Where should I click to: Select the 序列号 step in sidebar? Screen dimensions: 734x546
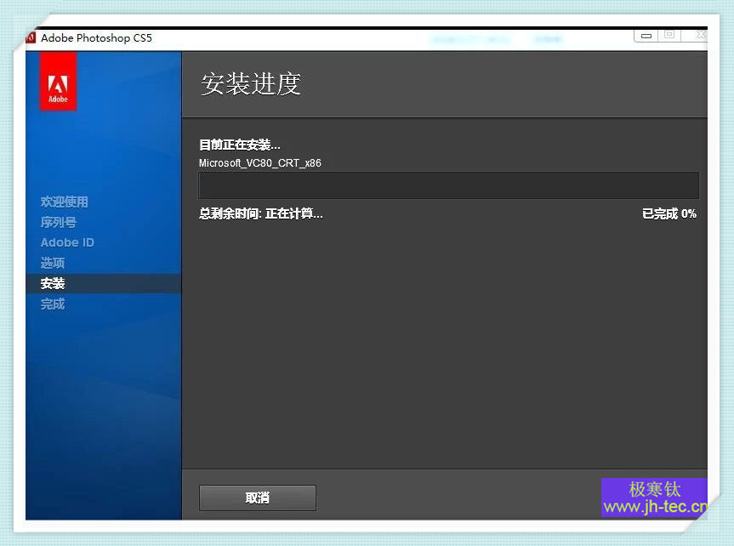[x=58, y=222]
